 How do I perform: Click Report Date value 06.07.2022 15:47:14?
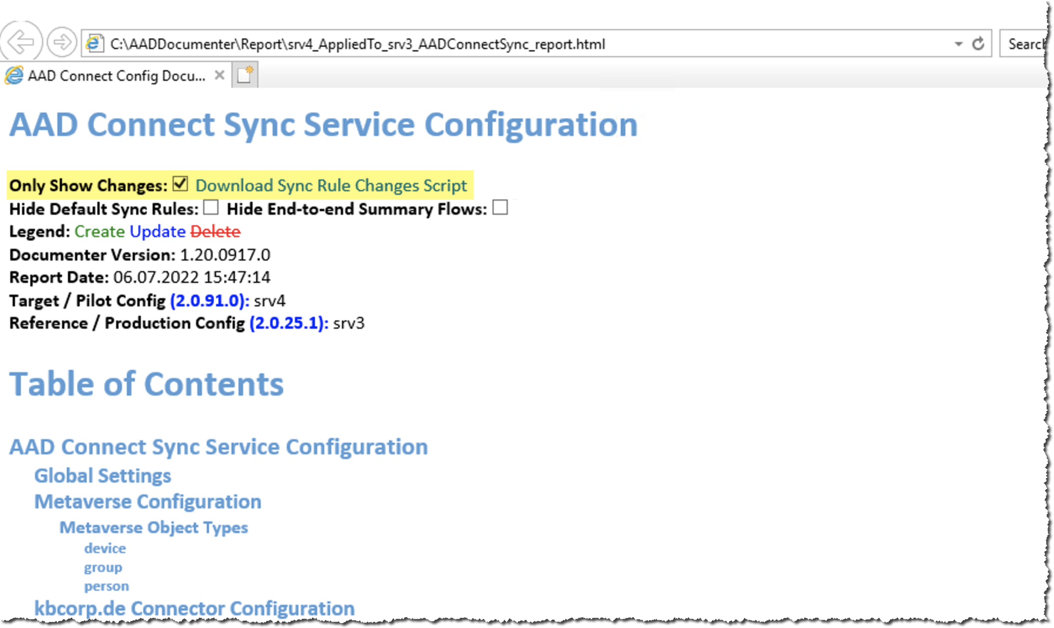pos(192,277)
